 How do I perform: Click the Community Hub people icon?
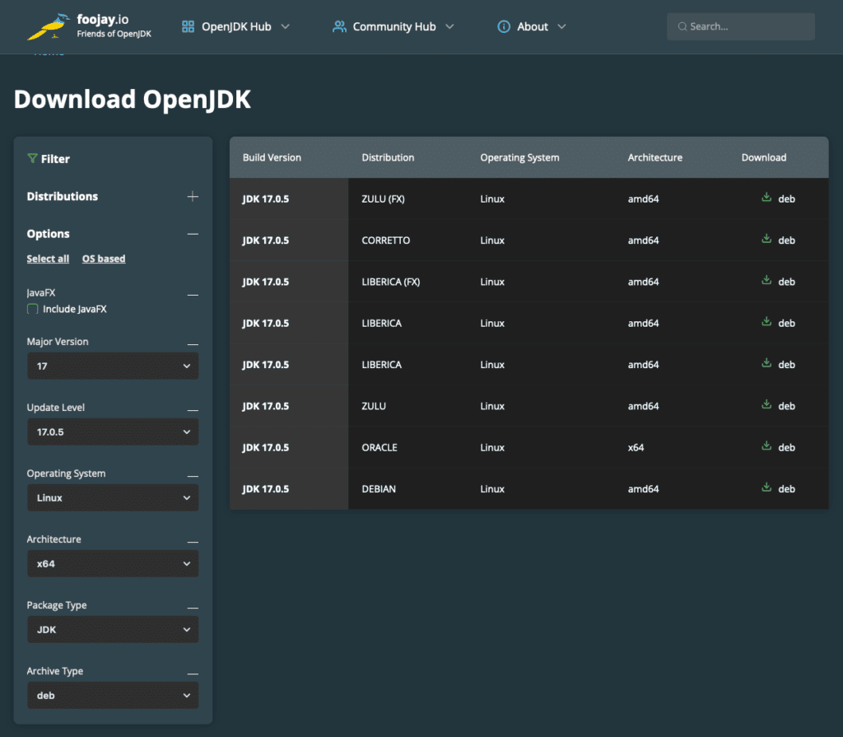(339, 26)
